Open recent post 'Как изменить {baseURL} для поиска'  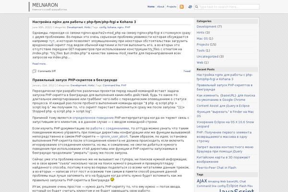click(226, 97)
